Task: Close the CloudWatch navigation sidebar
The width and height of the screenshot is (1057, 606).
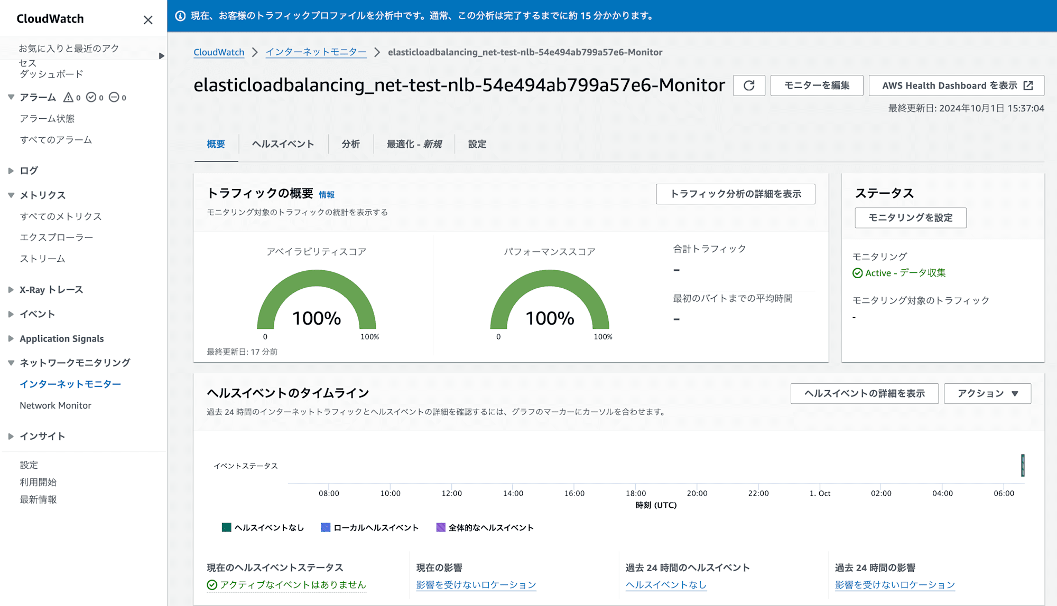Action: pos(148,20)
